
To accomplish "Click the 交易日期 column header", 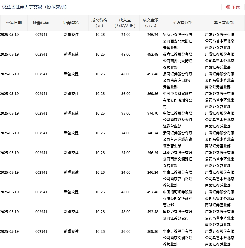I will (x=14, y=23).
